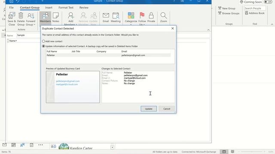Select the Pelletier row in the contact list
This screenshot has width=275, height=154.
click(x=108, y=55)
